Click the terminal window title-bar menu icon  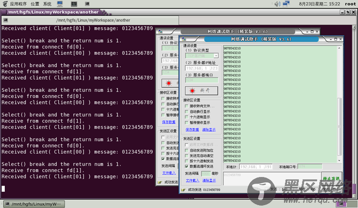[x=4, y=12]
